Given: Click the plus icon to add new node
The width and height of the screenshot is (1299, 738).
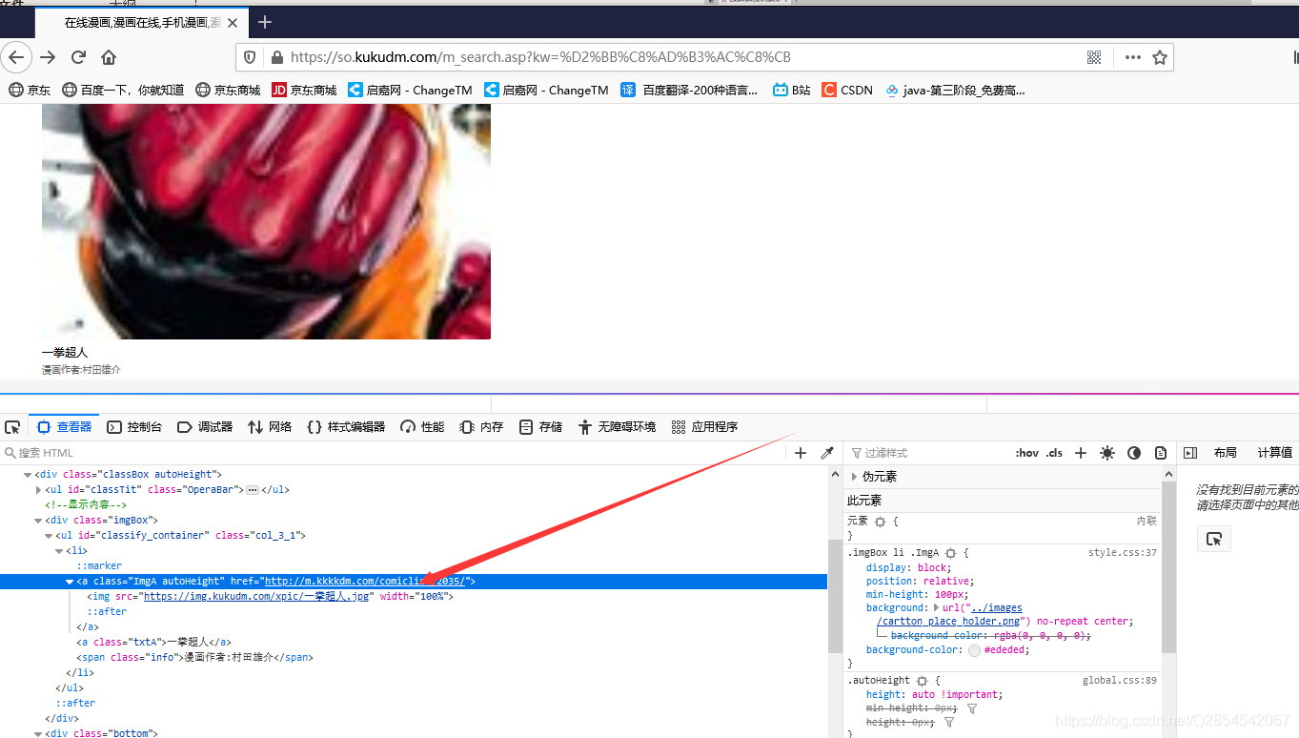Looking at the screenshot, I should pyautogui.click(x=801, y=453).
